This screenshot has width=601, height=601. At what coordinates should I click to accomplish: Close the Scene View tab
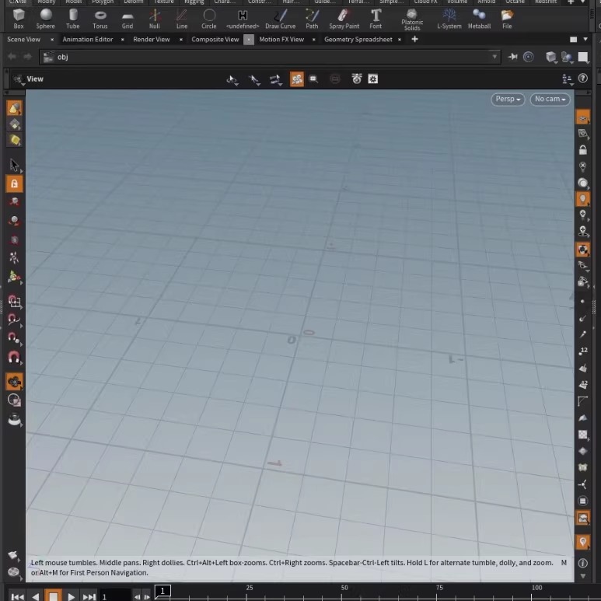[52, 40]
